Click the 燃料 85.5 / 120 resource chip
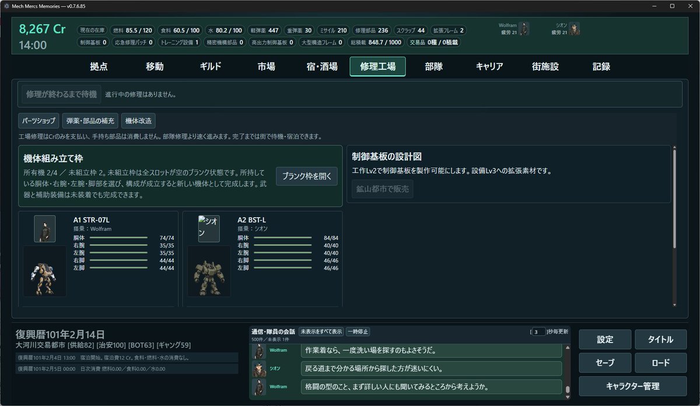This screenshot has width=700, height=406. 132,30
